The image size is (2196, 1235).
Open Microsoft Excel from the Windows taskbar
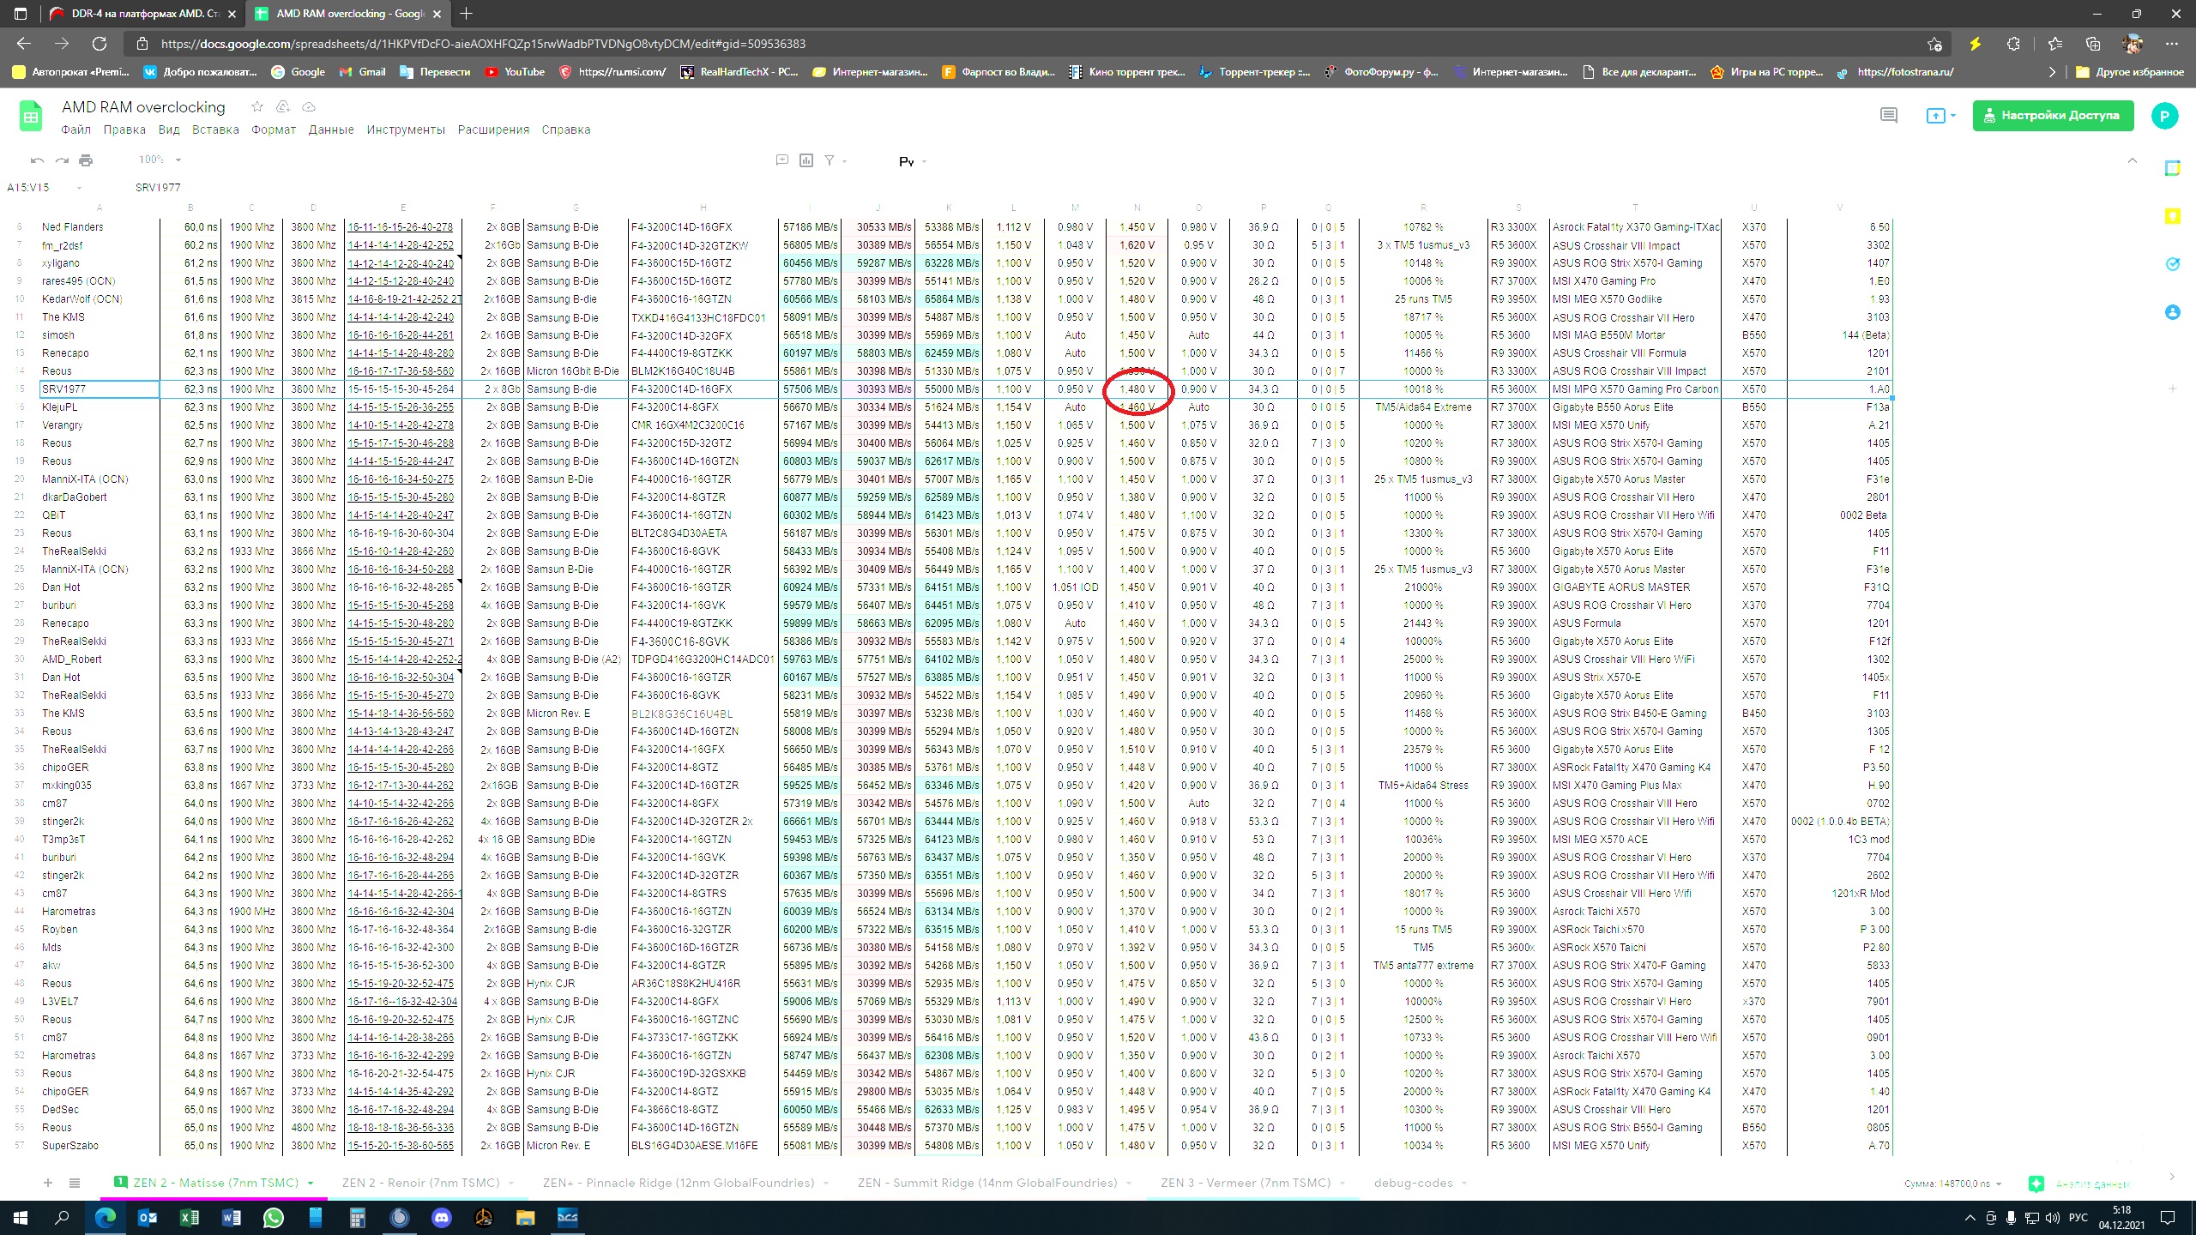click(x=190, y=1217)
